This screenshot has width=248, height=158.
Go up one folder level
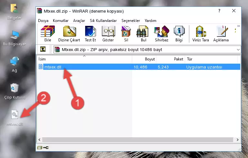tap(43, 49)
